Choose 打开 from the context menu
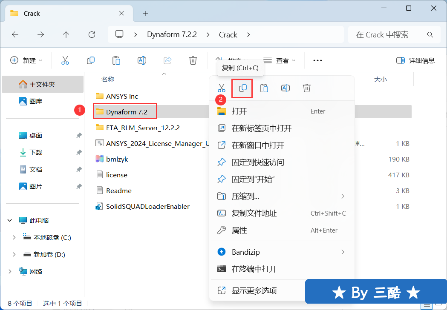 [x=282, y=111]
